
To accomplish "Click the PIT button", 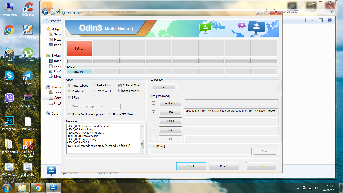I will [164, 87].
